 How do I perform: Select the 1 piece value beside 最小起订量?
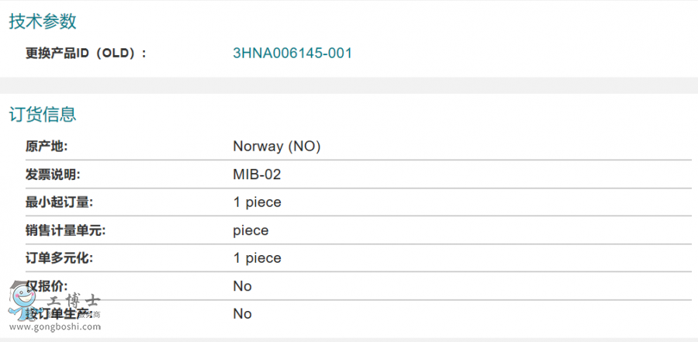tap(257, 202)
